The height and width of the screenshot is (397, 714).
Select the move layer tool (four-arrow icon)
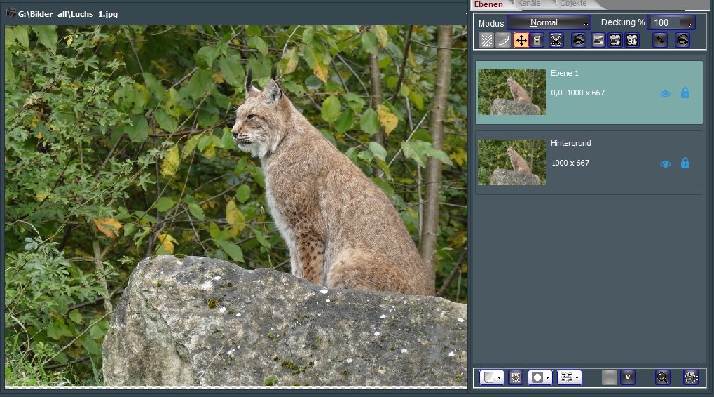click(521, 40)
